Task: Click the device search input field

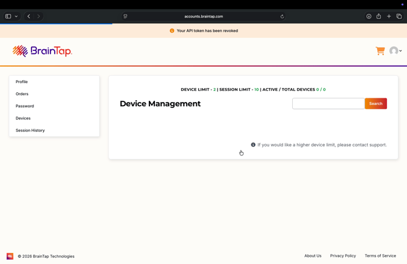Action: (x=329, y=103)
